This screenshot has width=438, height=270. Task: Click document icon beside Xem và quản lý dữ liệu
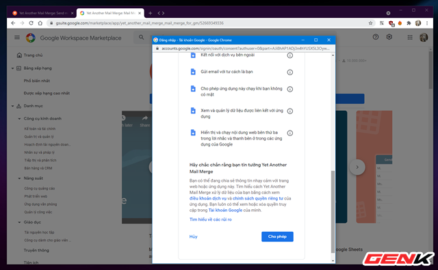(x=193, y=111)
